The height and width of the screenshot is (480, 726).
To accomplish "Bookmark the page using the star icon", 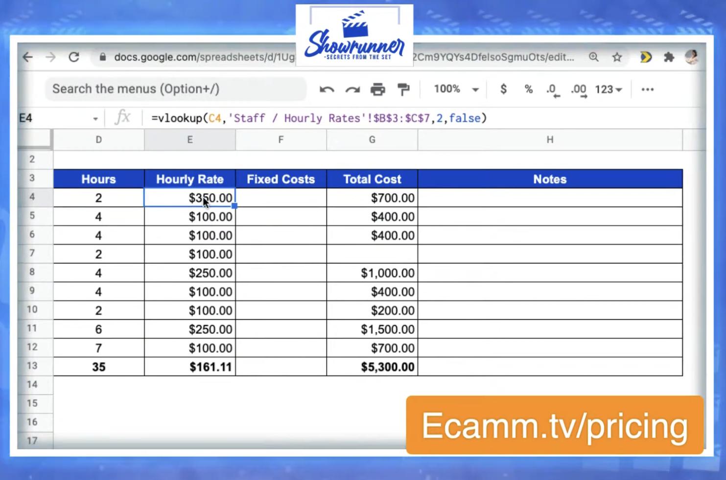I will pos(617,57).
